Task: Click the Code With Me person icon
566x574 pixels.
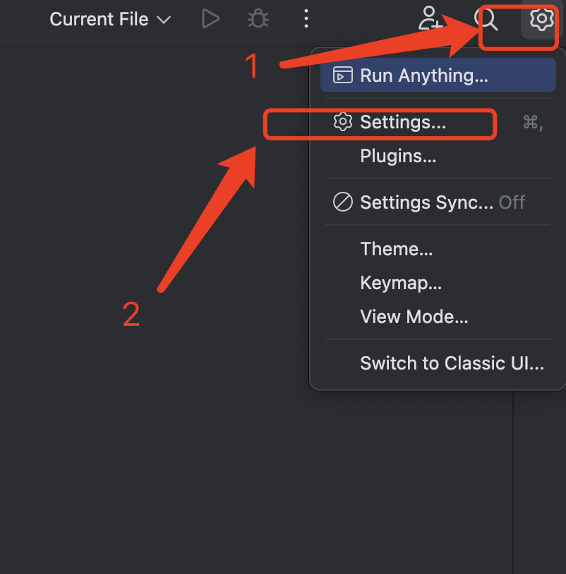Action: coord(429,19)
